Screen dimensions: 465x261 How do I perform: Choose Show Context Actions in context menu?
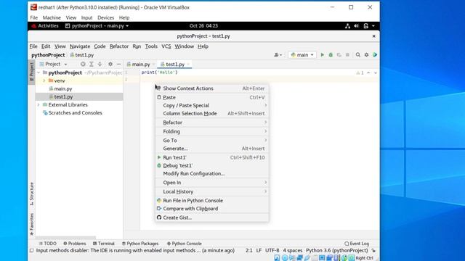pos(212,88)
